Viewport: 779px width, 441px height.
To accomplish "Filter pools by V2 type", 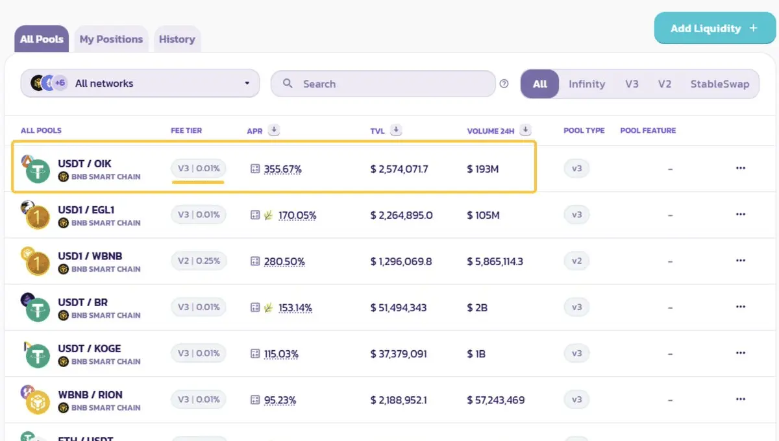I will point(665,84).
